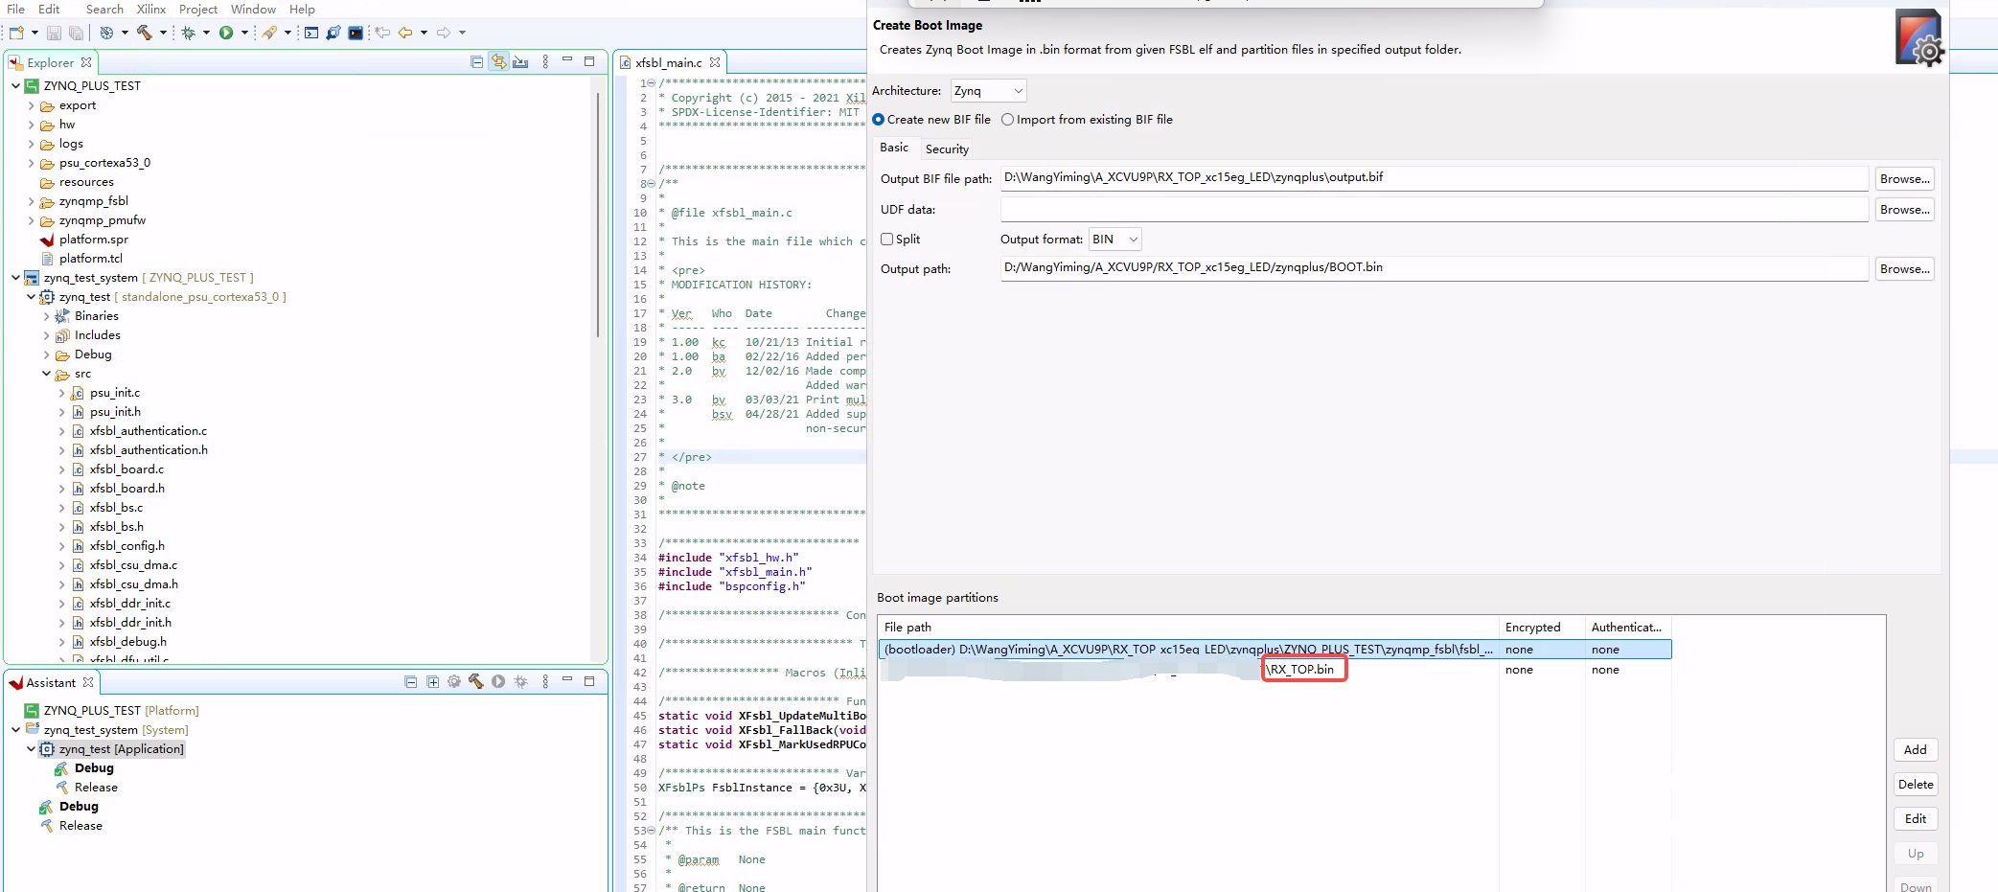
Task: Click the green Run toolbar icon
Action: point(226,33)
